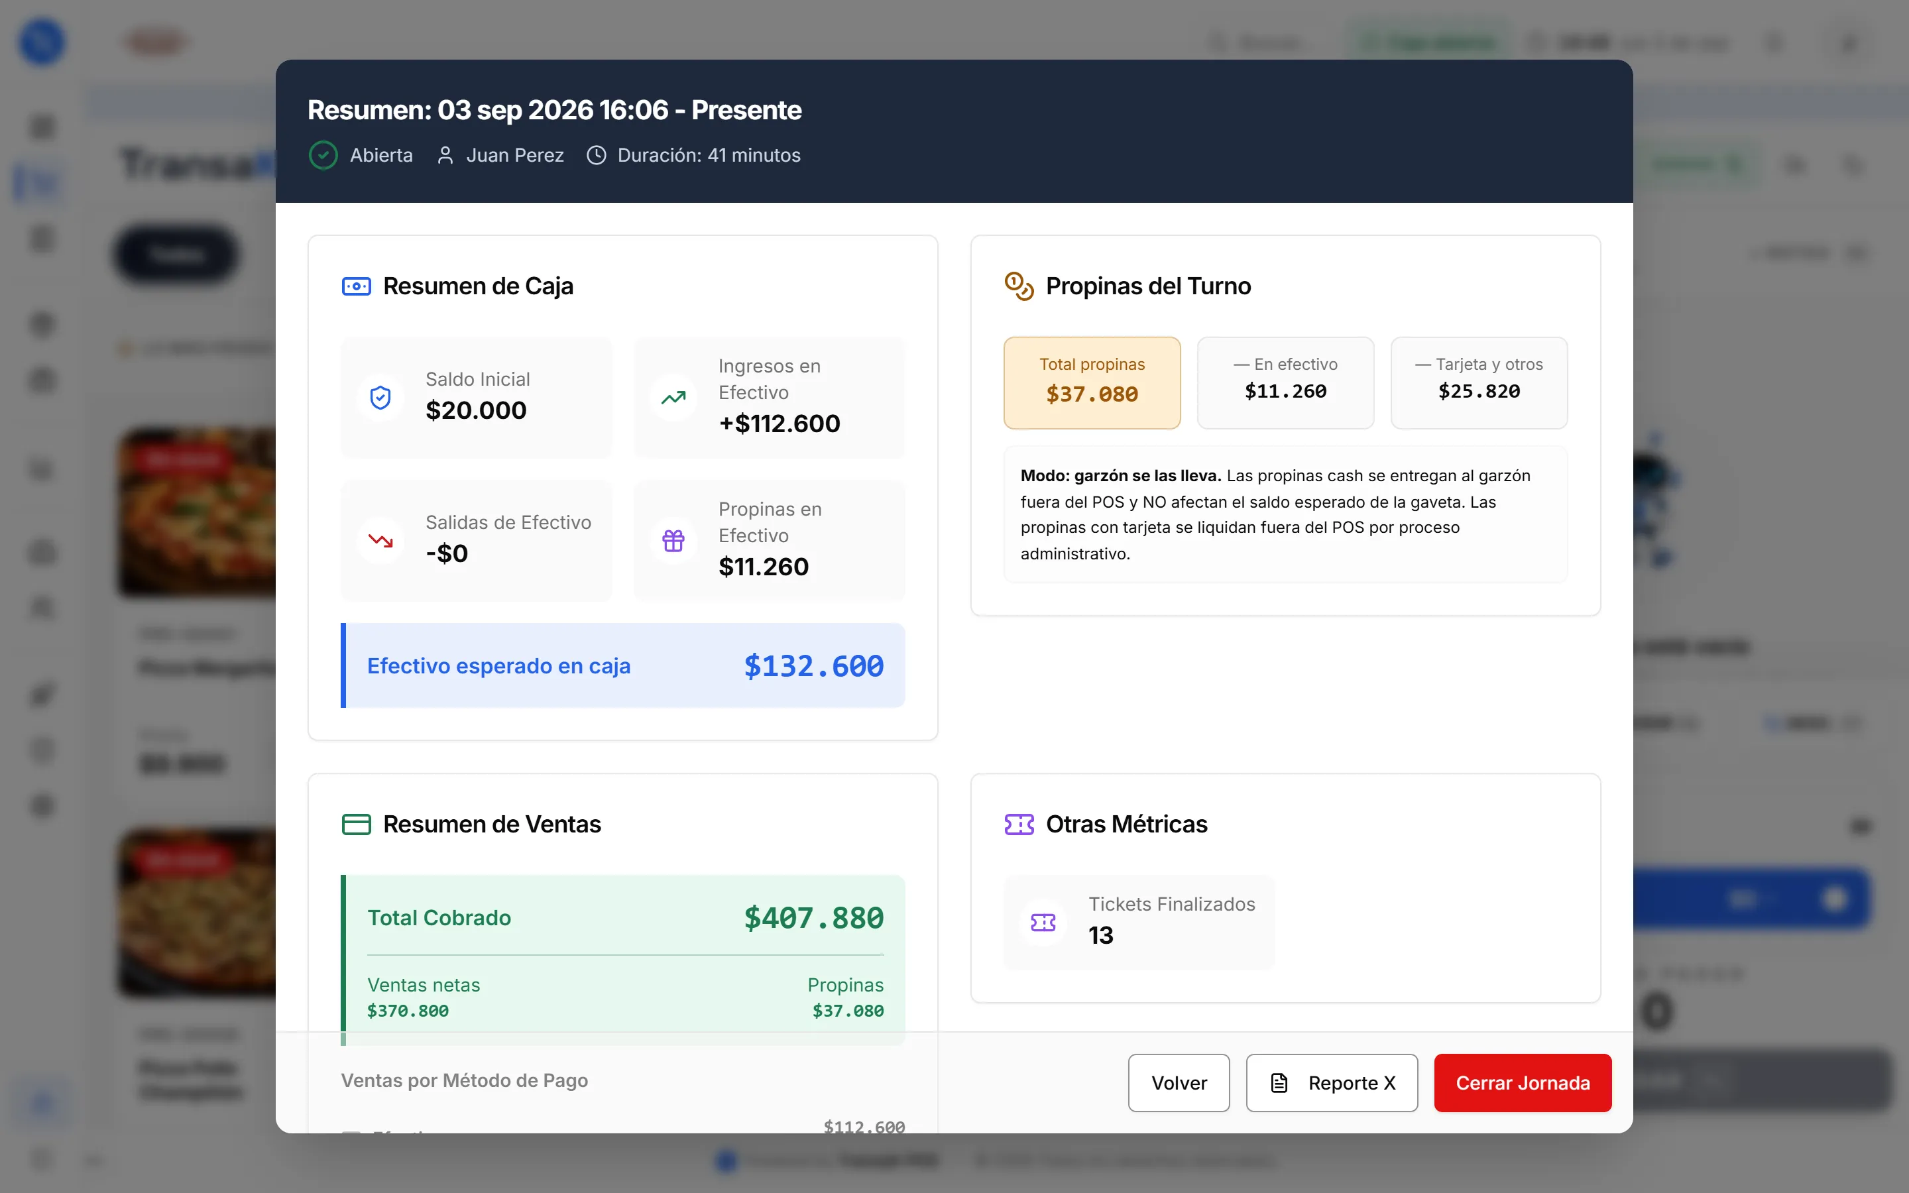Image resolution: width=1909 pixels, height=1193 pixels.
Task: Click the Saldo Inicial shield icon
Action: point(380,397)
